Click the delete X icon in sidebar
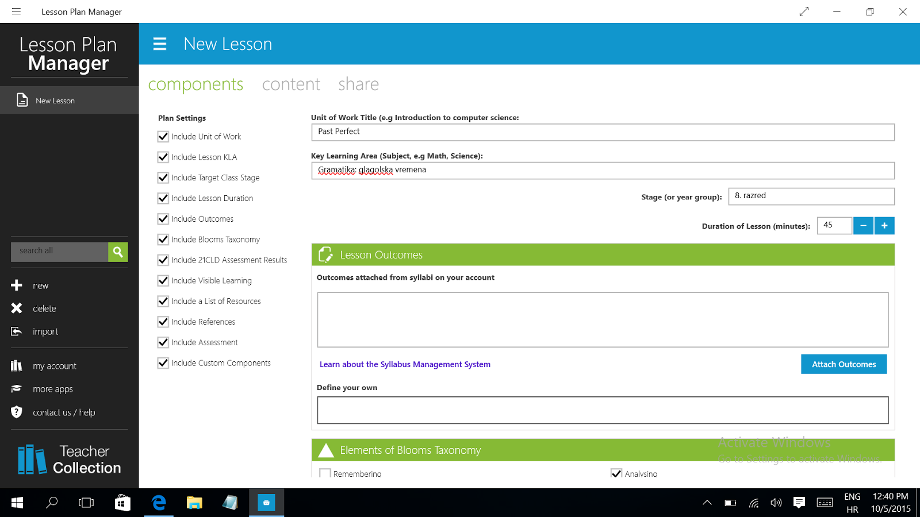 click(x=17, y=308)
